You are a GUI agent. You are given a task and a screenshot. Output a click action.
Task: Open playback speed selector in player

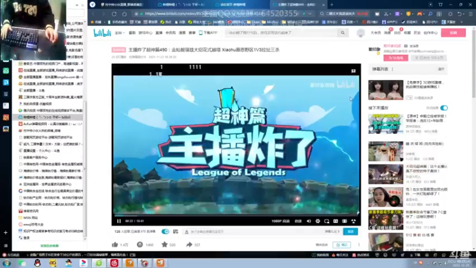tap(298, 221)
